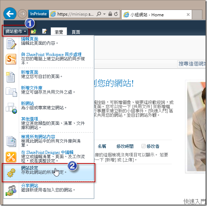207x206 pixels.
Task: Click the browser forward arrow button
Action: click(x=22, y=14)
